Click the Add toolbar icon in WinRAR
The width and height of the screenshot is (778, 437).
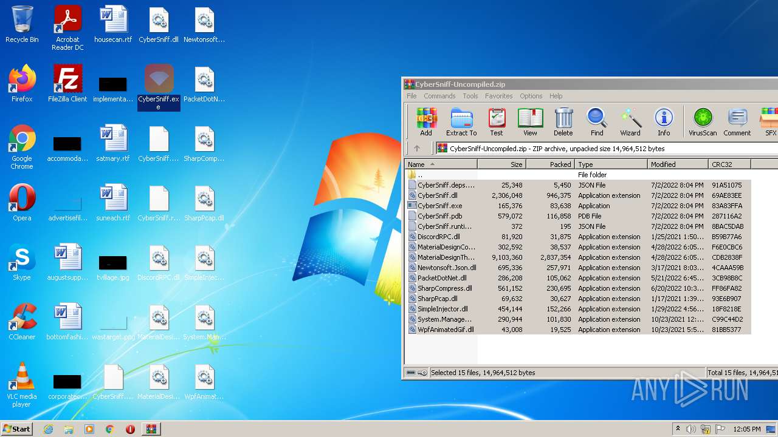tap(426, 122)
